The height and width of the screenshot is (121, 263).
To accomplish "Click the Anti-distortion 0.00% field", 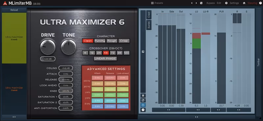I will coord(65,108).
